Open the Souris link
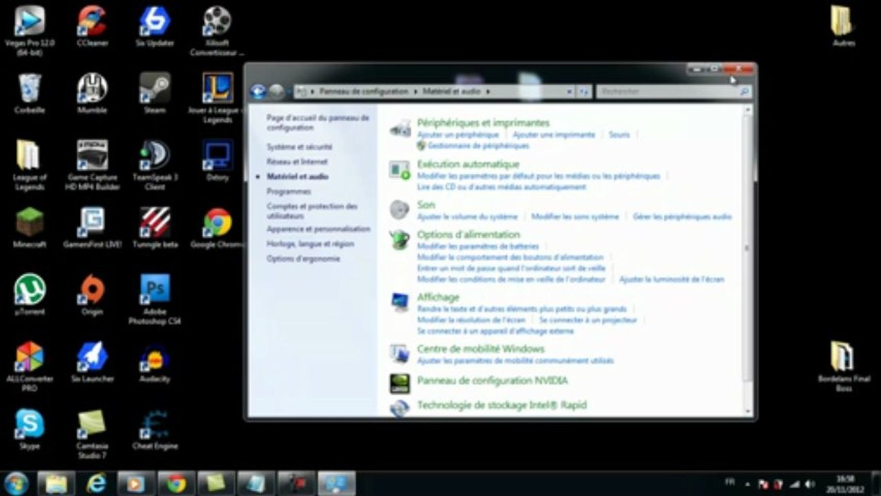881x496 pixels. tap(619, 135)
